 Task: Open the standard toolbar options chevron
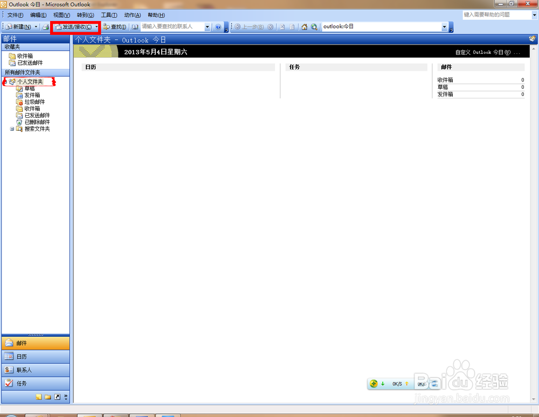[x=226, y=27]
